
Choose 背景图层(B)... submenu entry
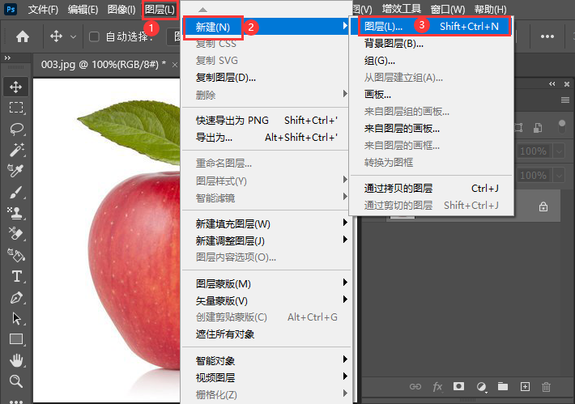(x=432, y=44)
